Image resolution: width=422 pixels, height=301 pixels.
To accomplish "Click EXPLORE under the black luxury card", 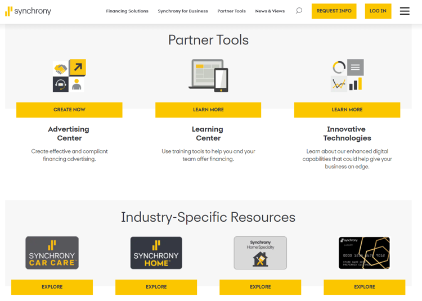I will pos(365,287).
